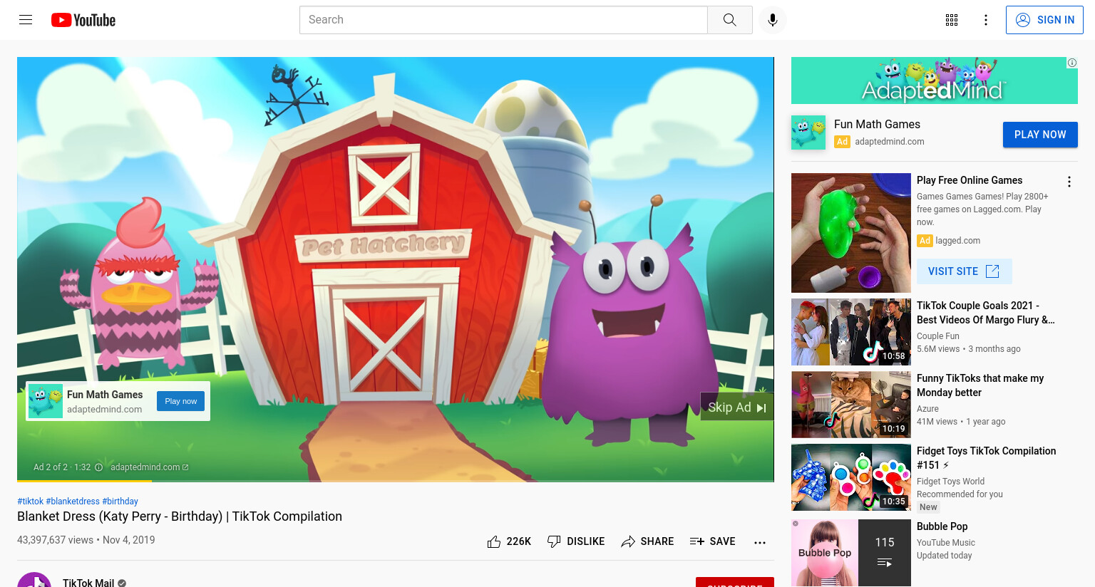Dislike the video with thumbs down
This screenshot has height=587, width=1095.
click(x=576, y=541)
